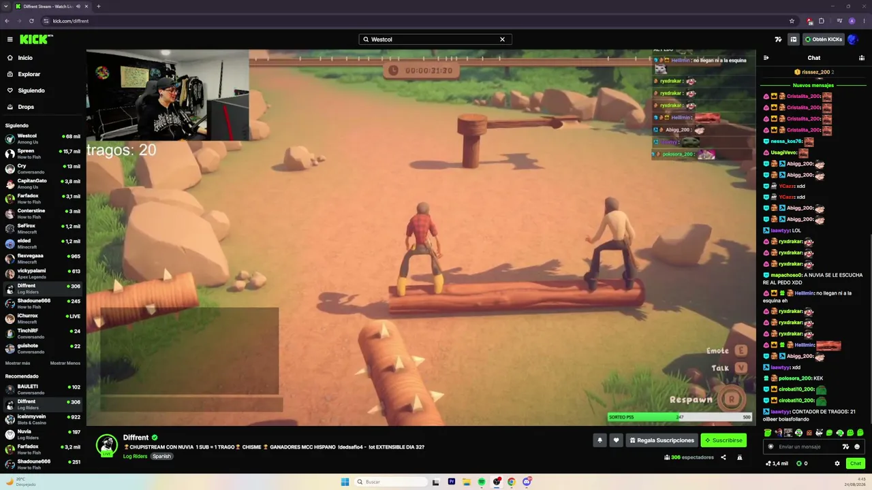872x490 pixels.
Task: Open the Chrome profile avatar in the toolbar
Action: tap(852, 21)
